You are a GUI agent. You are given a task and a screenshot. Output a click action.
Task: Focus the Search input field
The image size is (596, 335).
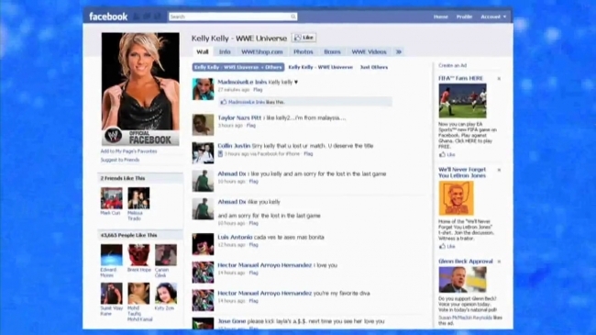point(233,17)
